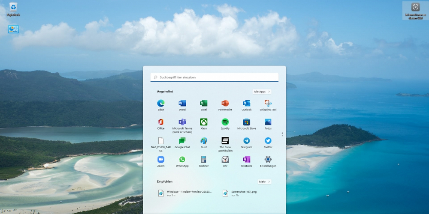
Task: Open Outlook in the Start menu
Action: coord(247,105)
